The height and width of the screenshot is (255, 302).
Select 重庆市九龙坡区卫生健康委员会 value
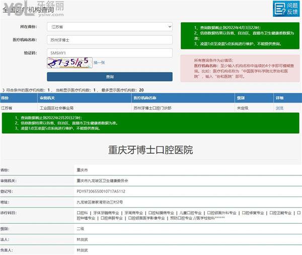coord(102,181)
